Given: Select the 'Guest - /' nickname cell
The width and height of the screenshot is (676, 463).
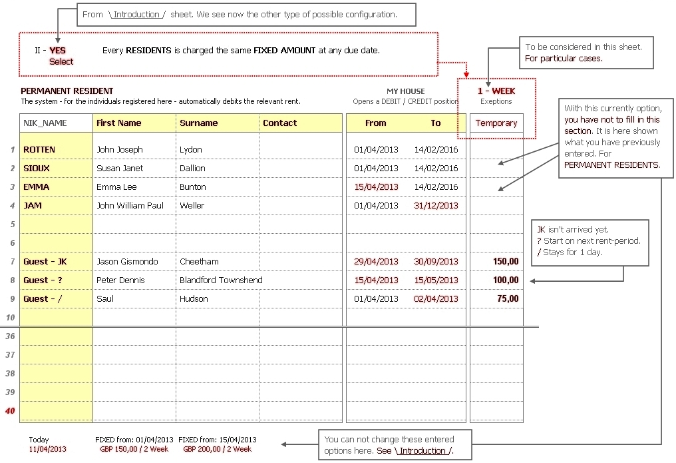Looking at the screenshot, I should pos(56,298).
